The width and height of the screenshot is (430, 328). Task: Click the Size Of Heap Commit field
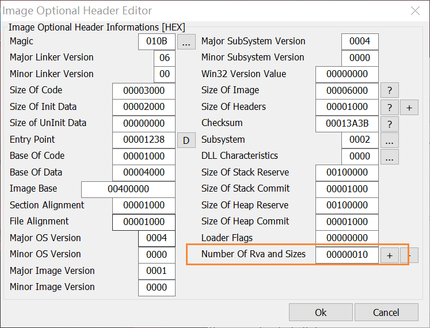[347, 222]
